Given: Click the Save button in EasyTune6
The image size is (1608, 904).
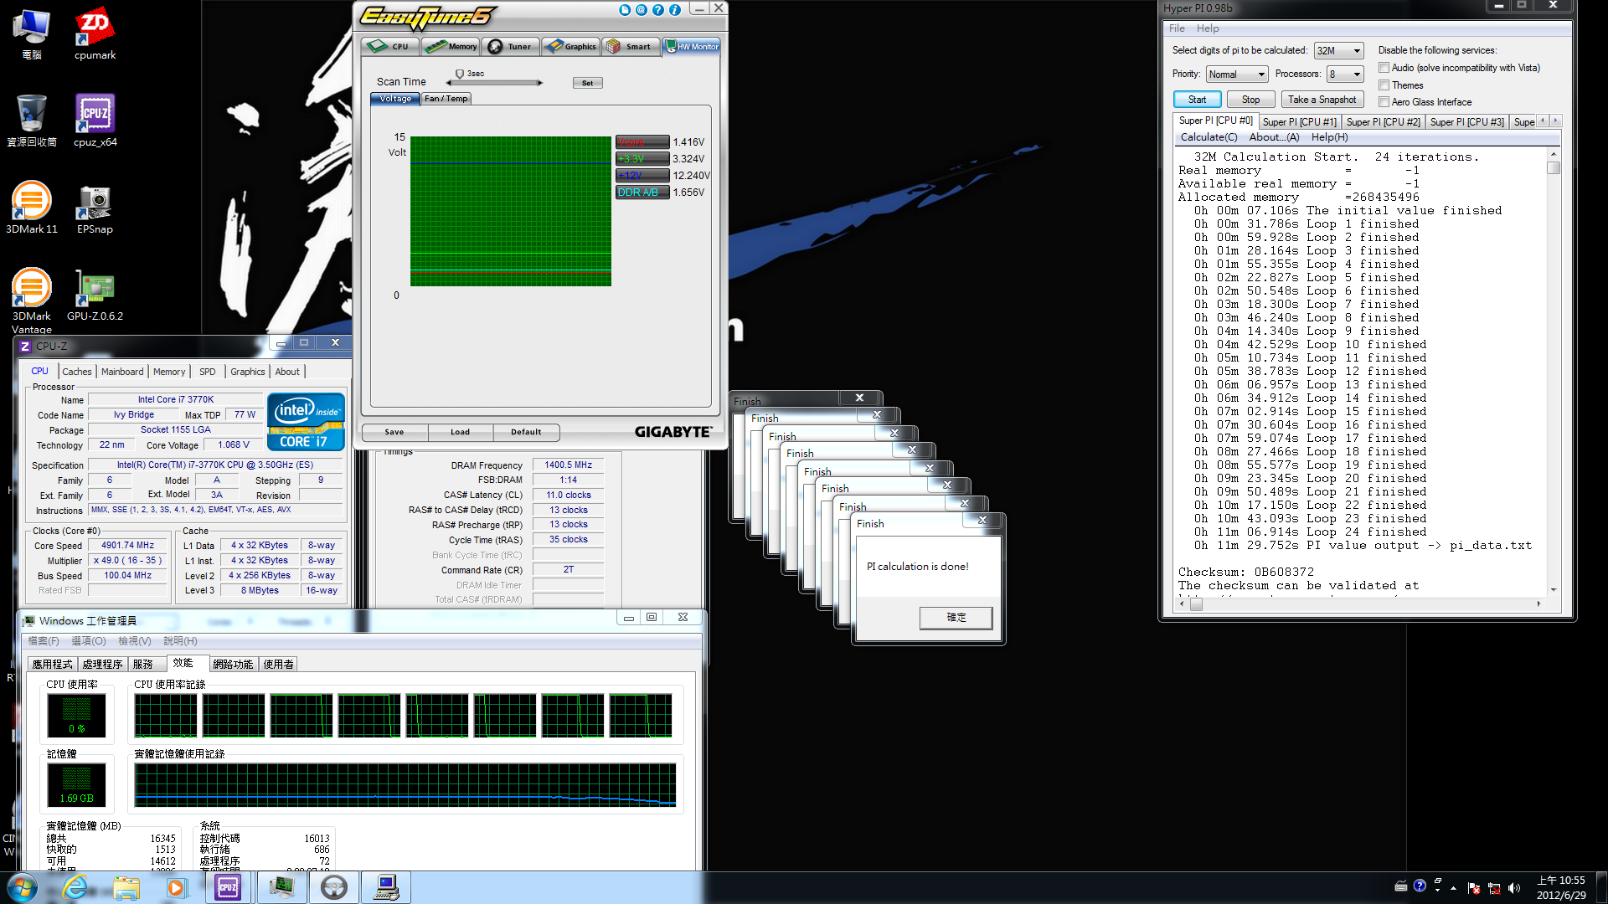Looking at the screenshot, I should pyautogui.click(x=394, y=432).
